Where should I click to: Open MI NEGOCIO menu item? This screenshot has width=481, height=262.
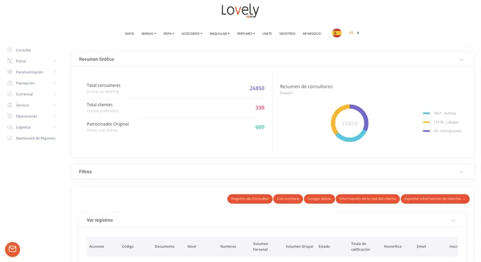click(312, 34)
